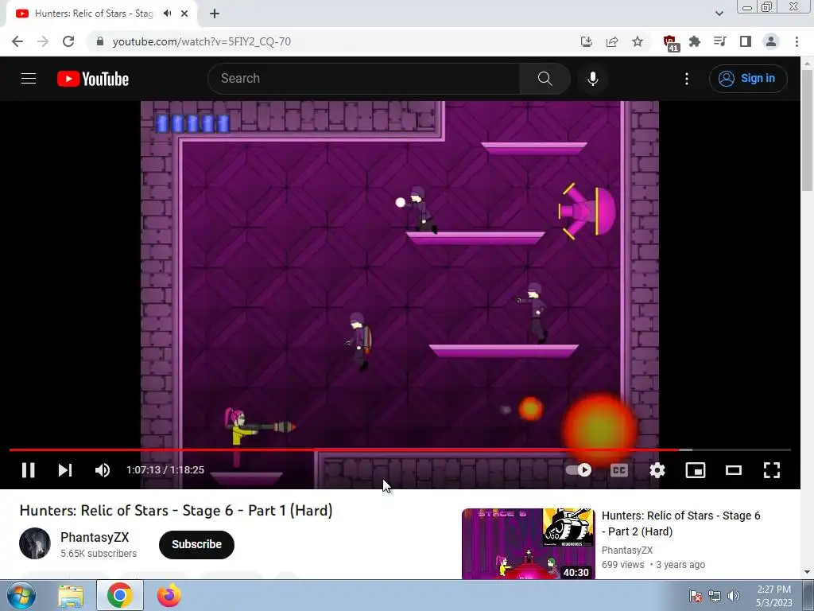
Task: Go back in browser history
Action: point(17,41)
